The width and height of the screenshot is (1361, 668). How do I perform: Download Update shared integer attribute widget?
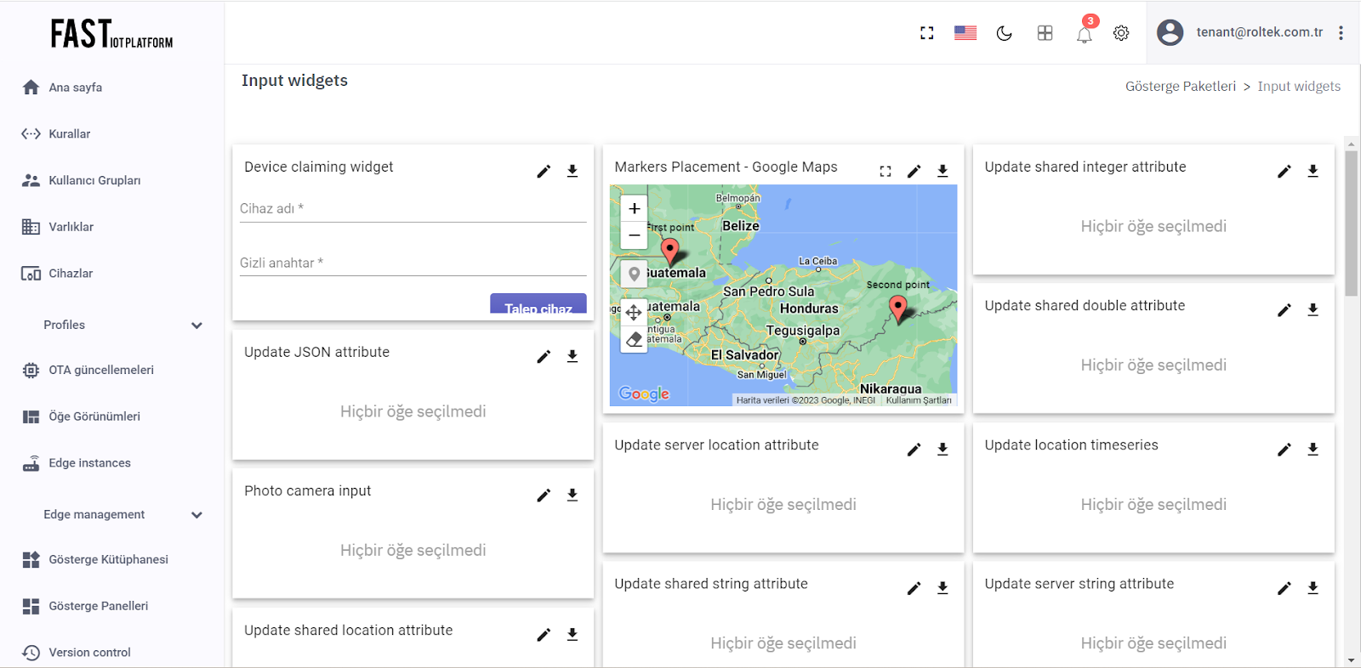click(1313, 172)
